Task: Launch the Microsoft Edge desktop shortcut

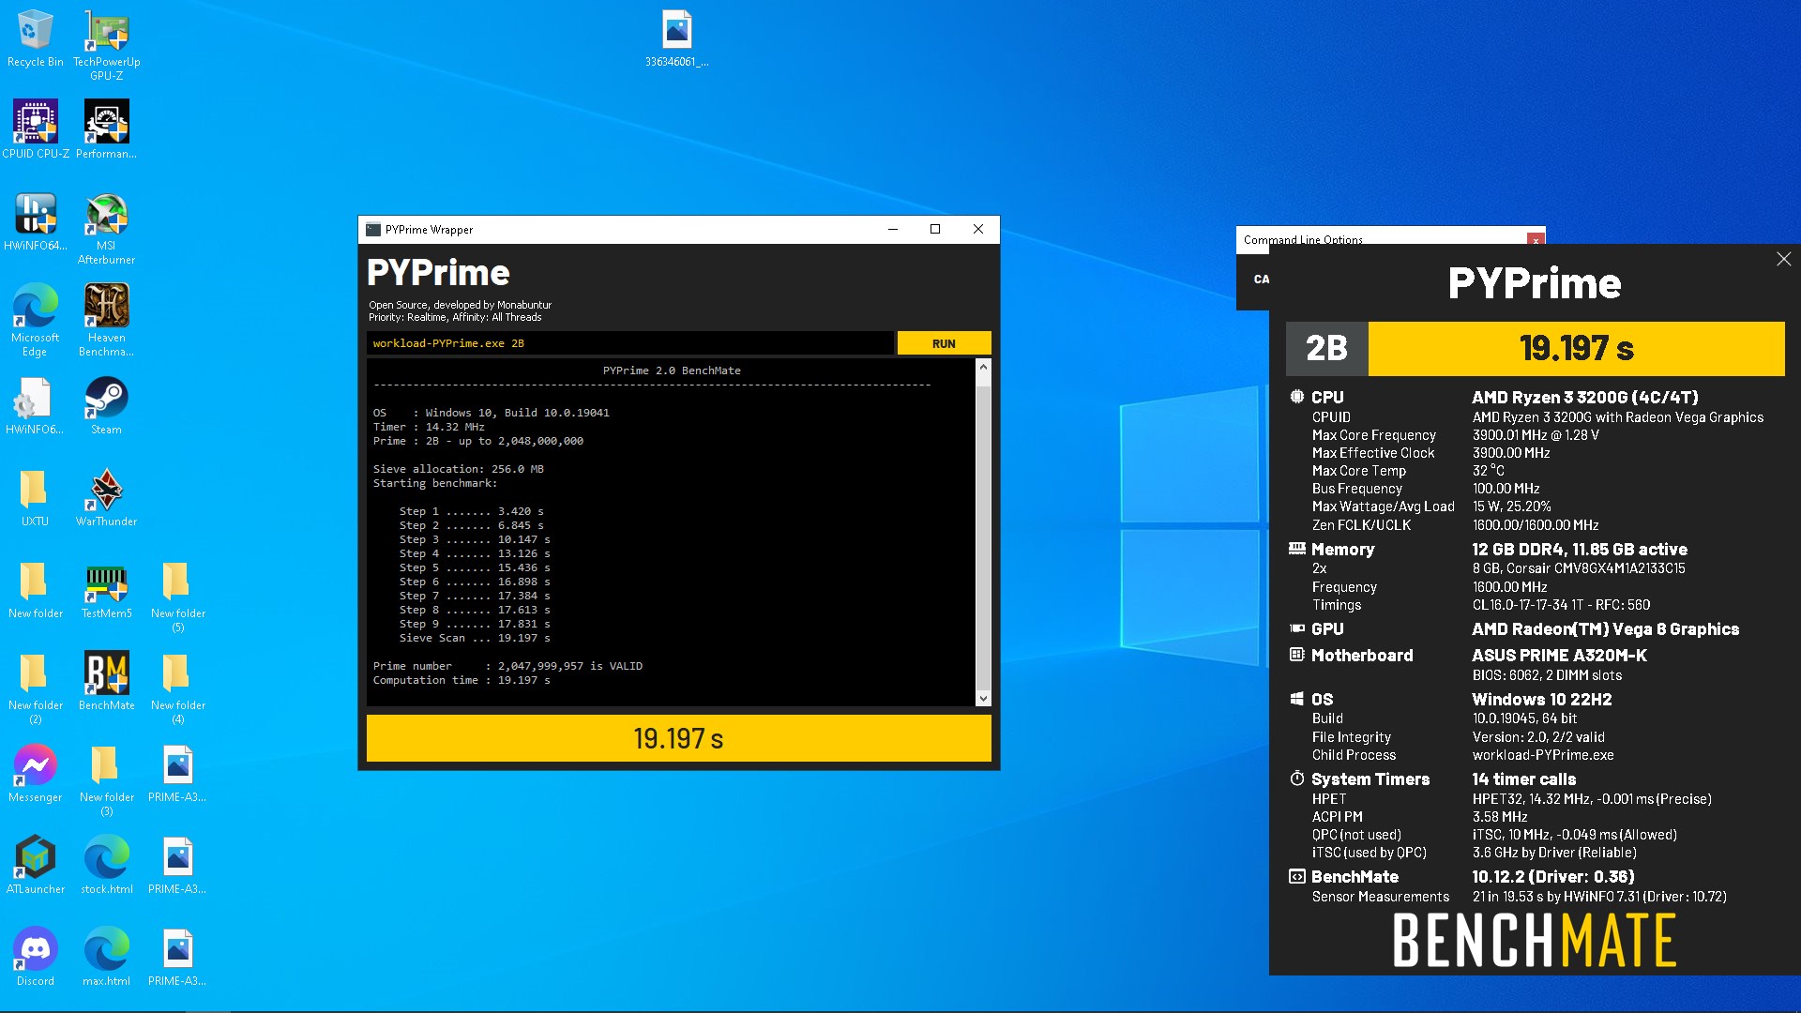Action: [x=35, y=321]
